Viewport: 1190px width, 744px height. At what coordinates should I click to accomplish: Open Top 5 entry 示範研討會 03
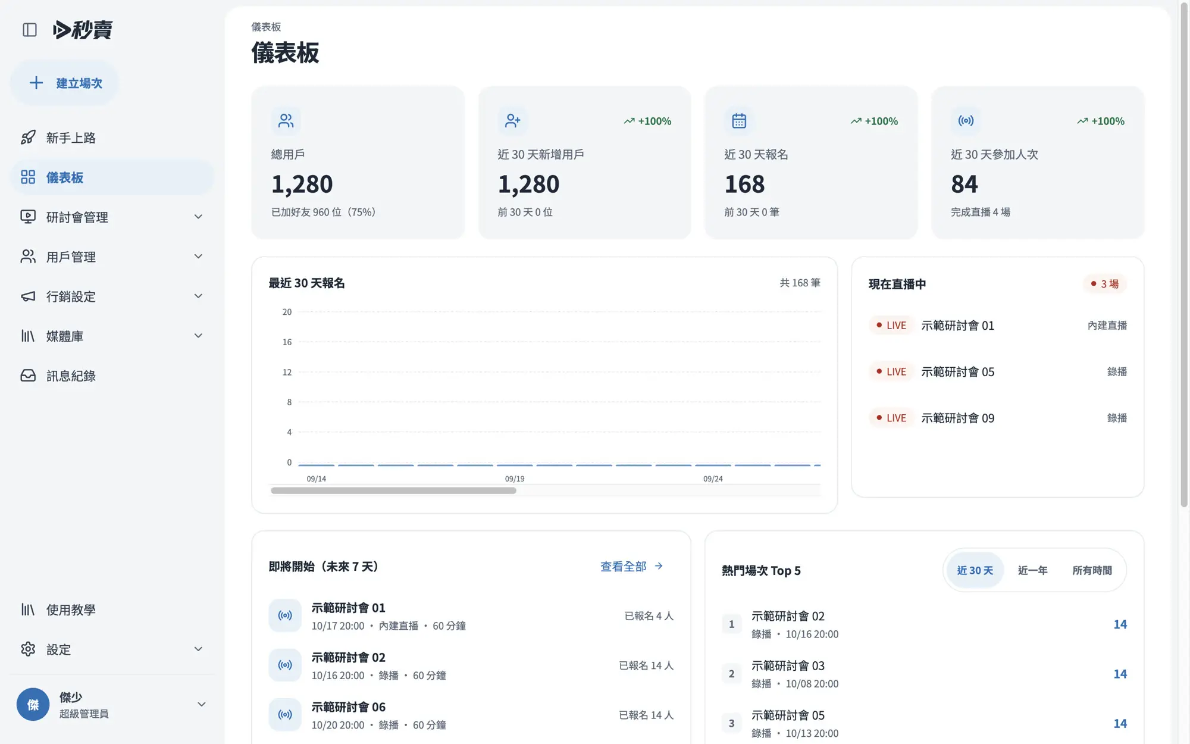(x=924, y=674)
